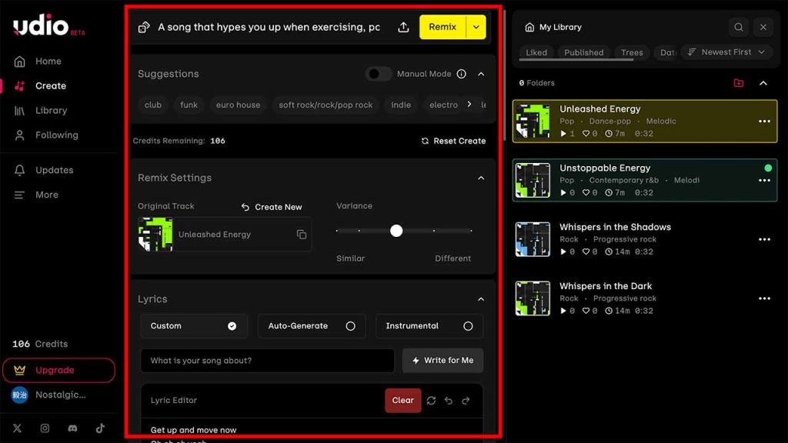Select Instrumental lyrics option

(429, 326)
